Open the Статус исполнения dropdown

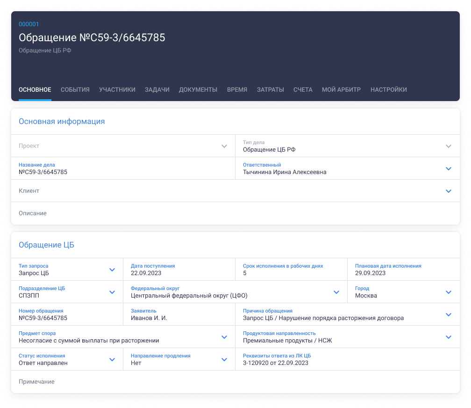click(x=112, y=359)
